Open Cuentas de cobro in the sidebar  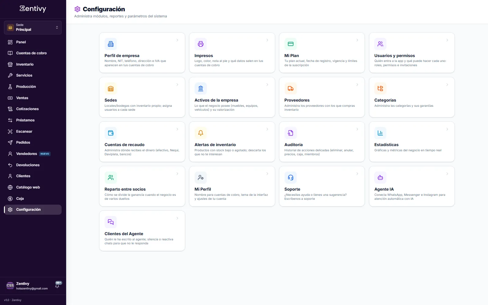33,53
